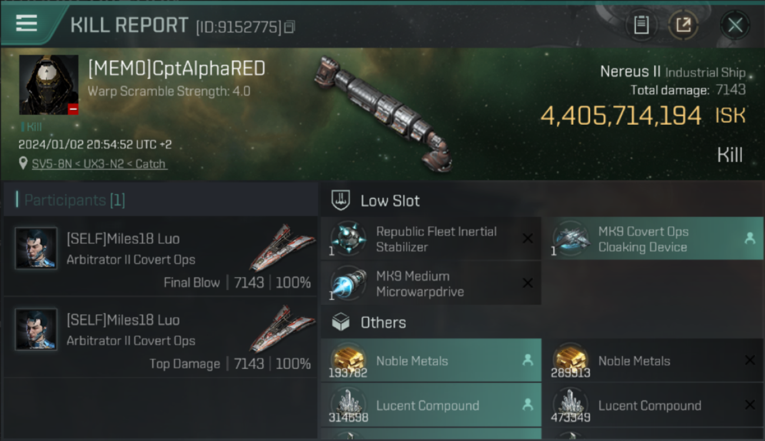Open the hamburger menu icon
This screenshot has width=765, height=441.
coord(26,23)
